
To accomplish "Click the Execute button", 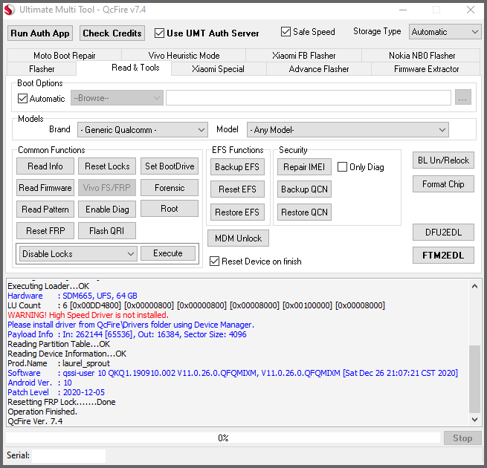I will click(x=168, y=253).
